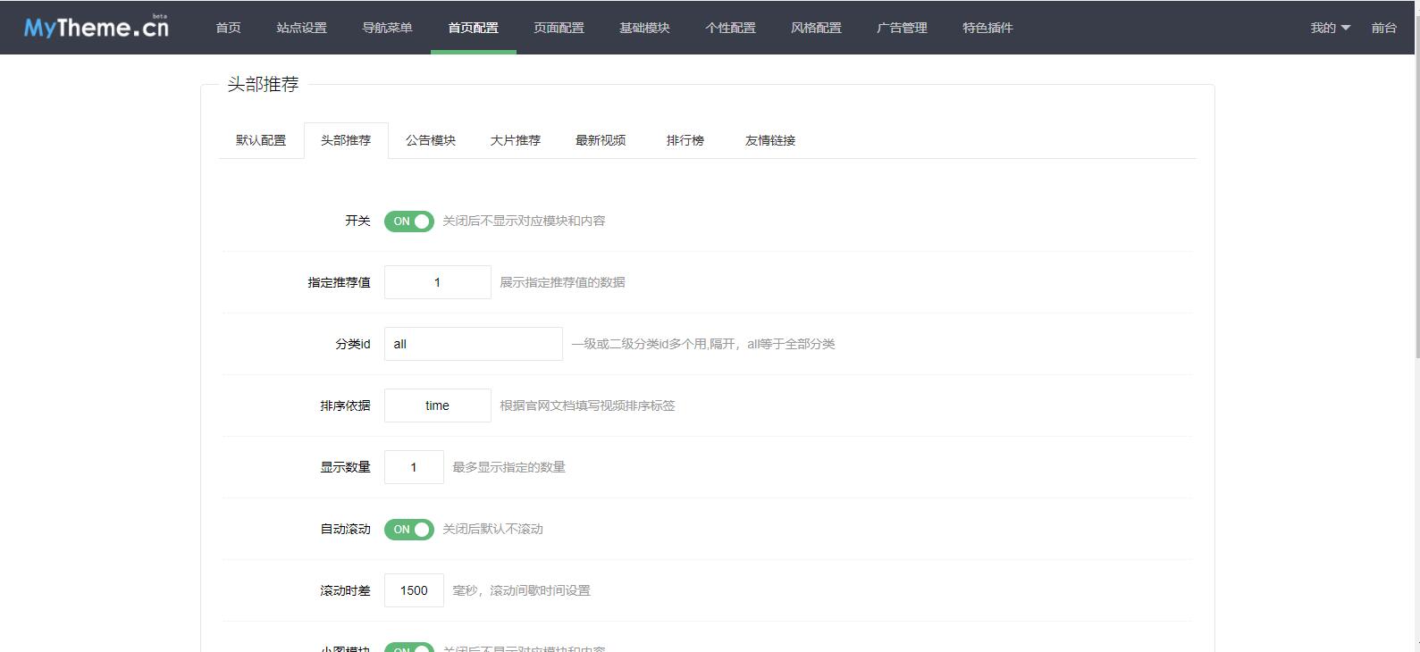Go to 页面配置 in navigation
1420x652 pixels.
click(559, 28)
